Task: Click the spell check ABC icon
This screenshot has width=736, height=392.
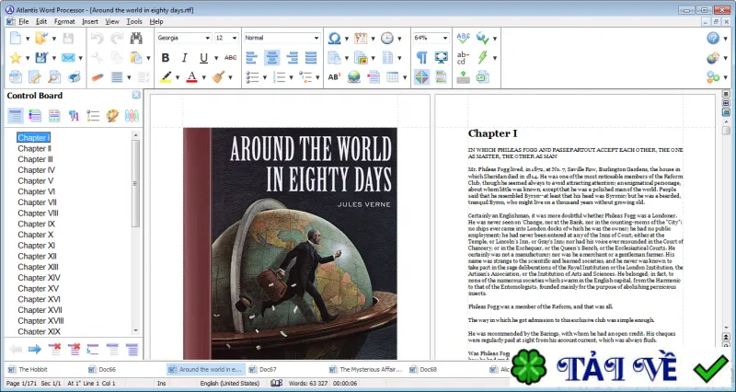Action: click(x=464, y=38)
